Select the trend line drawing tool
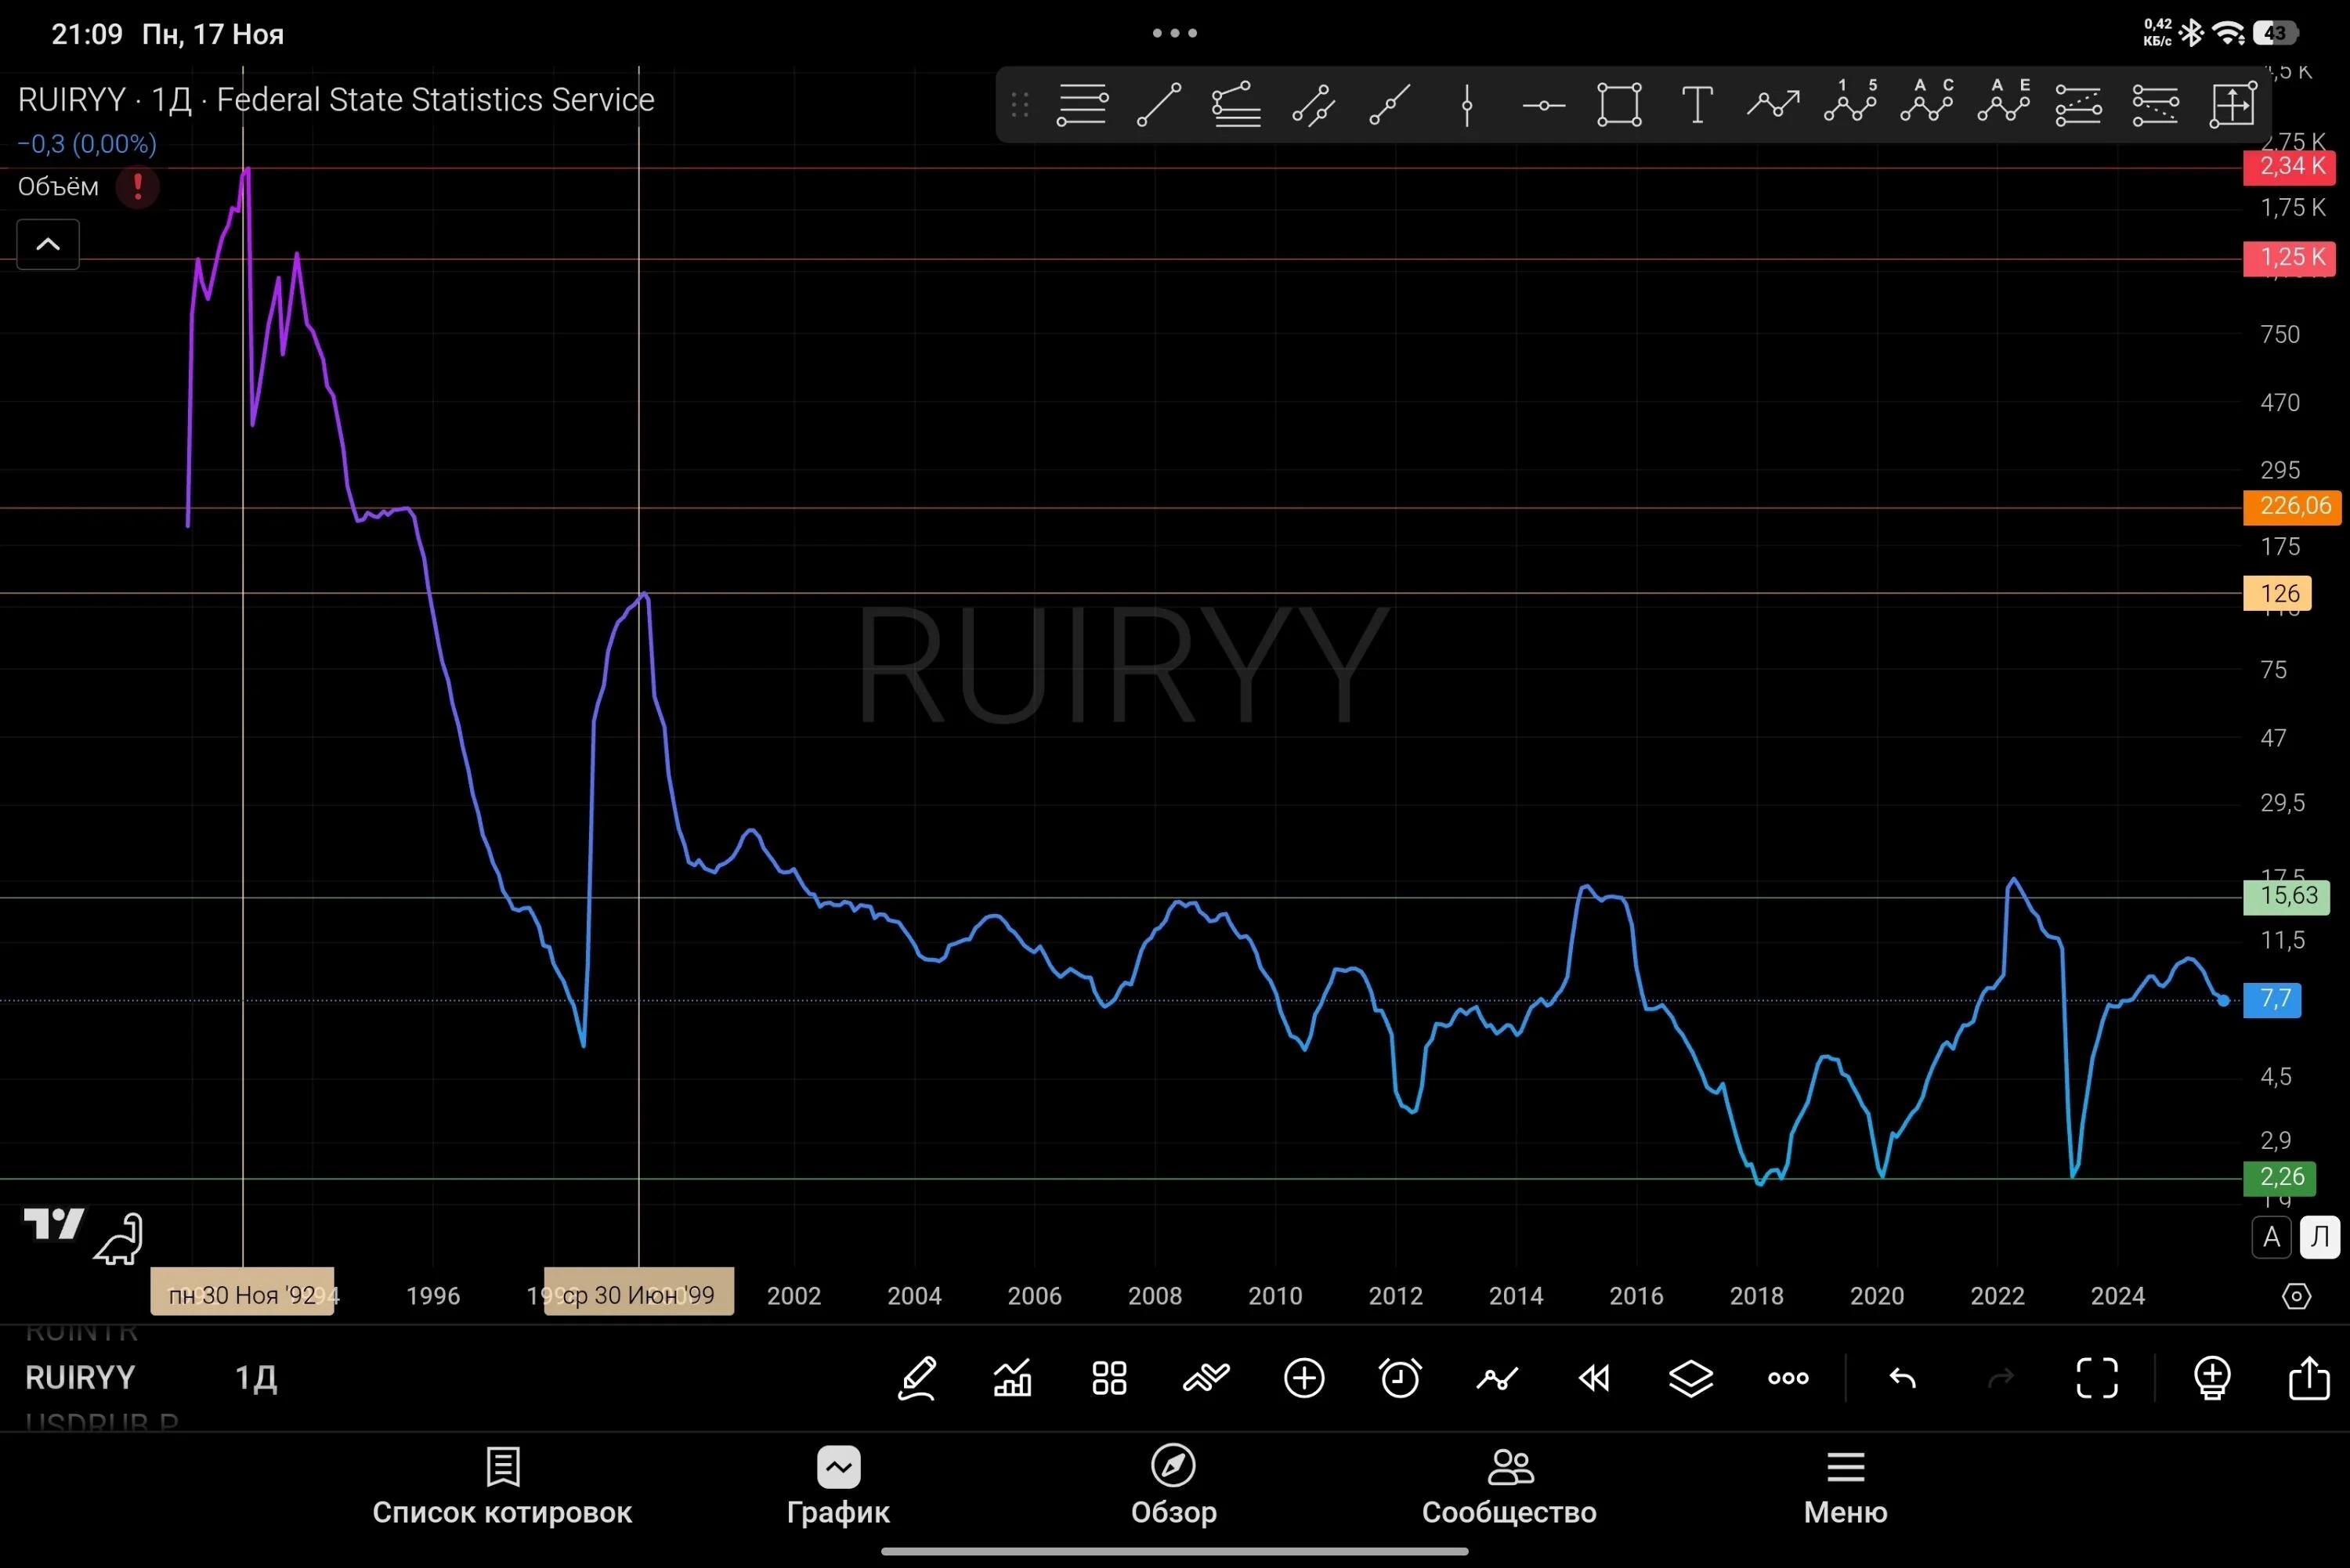The width and height of the screenshot is (2350, 1568). click(1159, 104)
